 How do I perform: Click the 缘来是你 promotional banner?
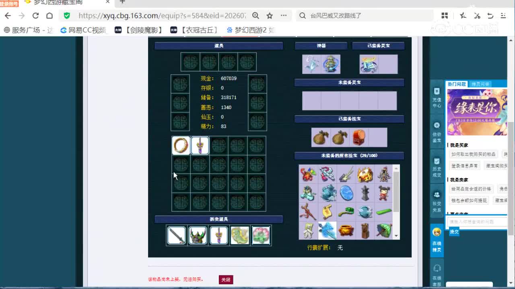coord(477,112)
